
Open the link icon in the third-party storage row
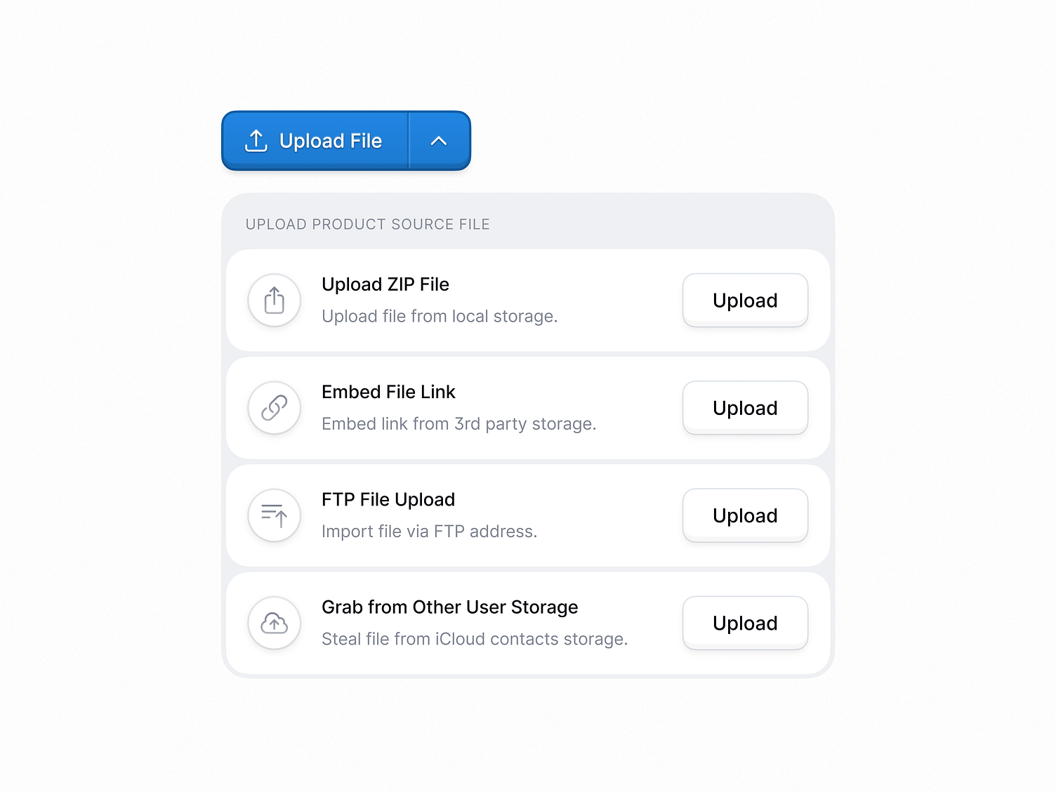pos(274,407)
